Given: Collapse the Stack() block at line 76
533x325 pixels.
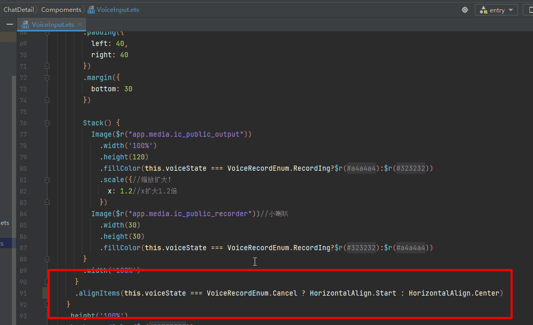Looking at the screenshot, I should click(x=47, y=123).
